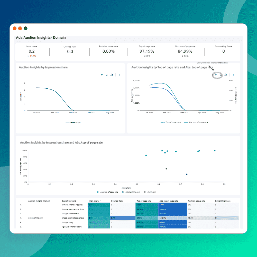Click the 0.73 Impr. share cell
The image size is (257, 257).
tap(99, 218)
